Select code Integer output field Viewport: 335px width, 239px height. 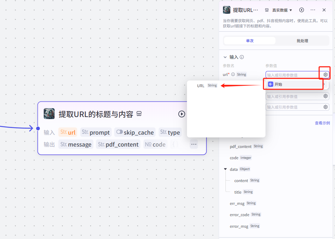[x=241, y=158]
